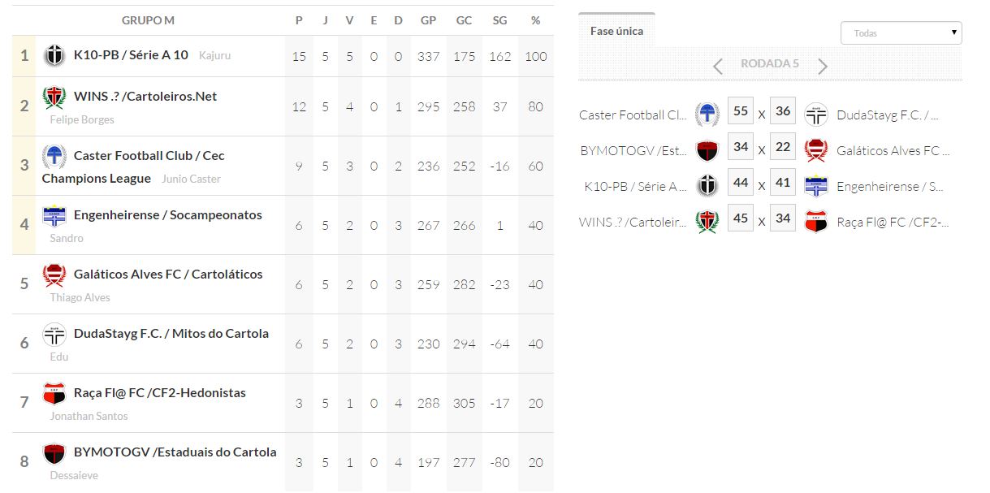This screenshot has width=990, height=493.
Task: Select the Fase única tab
Action: tap(616, 31)
